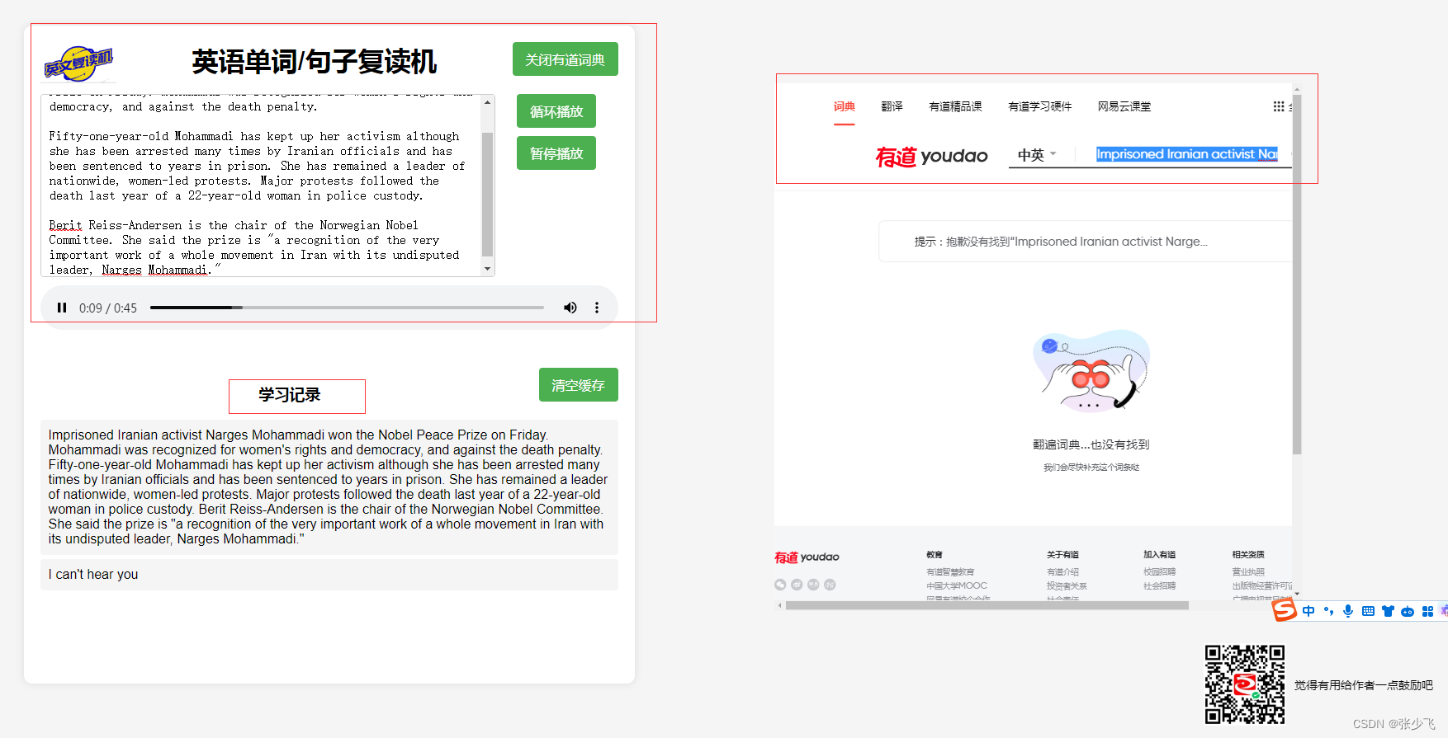Click the binoculars no-result illustration
The height and width of the screenshot is (738, 1448).
tap(1091, 371)
